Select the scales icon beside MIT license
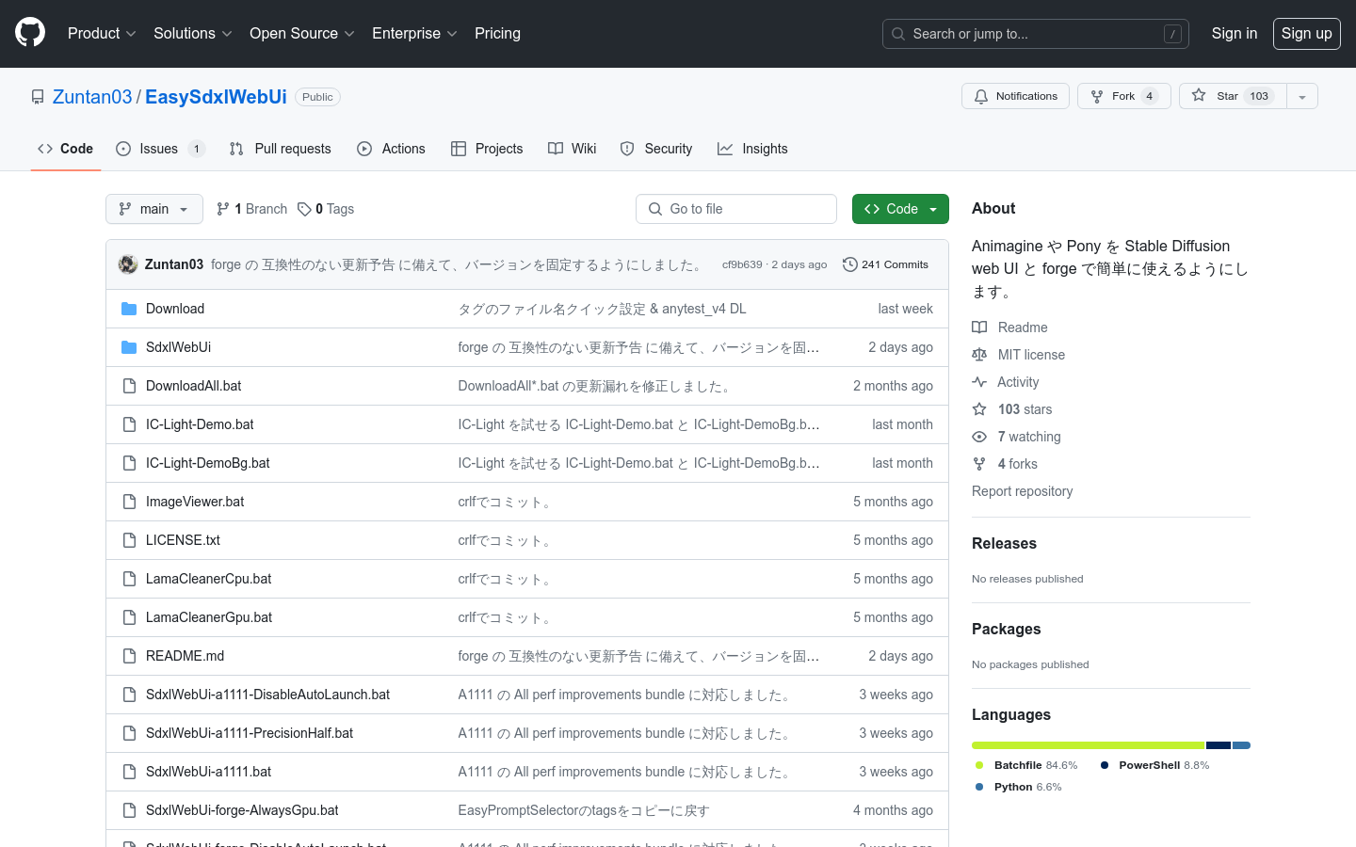Image resolution: width=1356 pixels, height=847 pixels. click(x=979, y=355)
